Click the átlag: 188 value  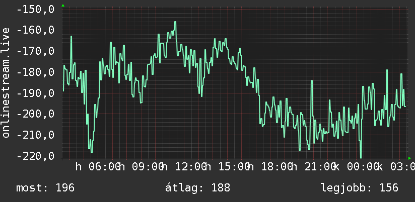pos(198,188)
